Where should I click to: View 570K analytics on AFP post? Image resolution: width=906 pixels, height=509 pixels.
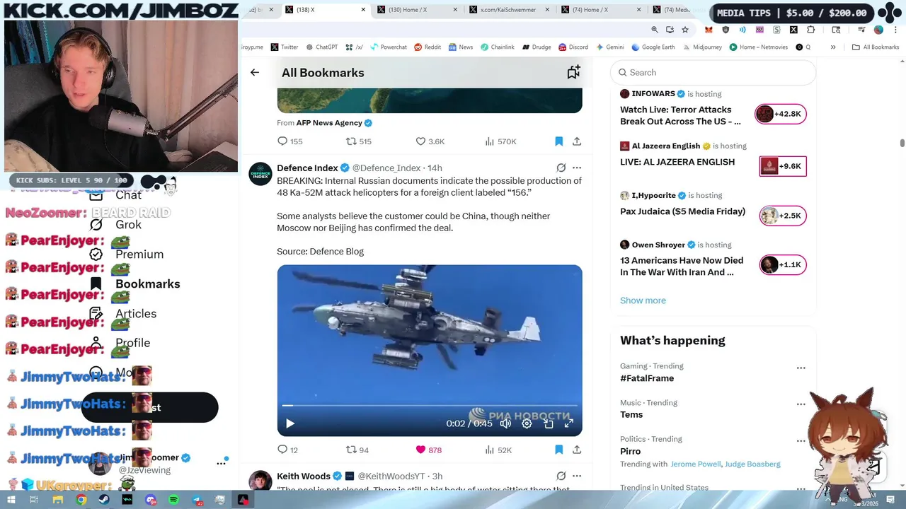click(x=500, y=141)
